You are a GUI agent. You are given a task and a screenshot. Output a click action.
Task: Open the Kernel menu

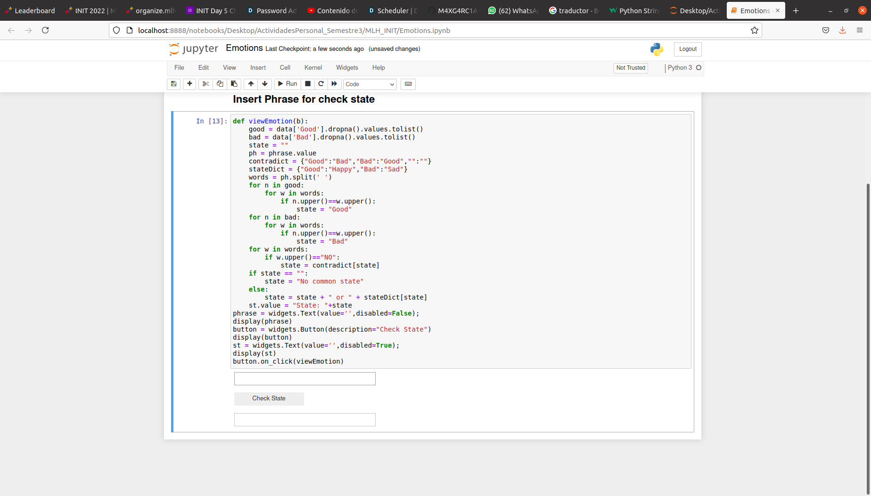313,68
